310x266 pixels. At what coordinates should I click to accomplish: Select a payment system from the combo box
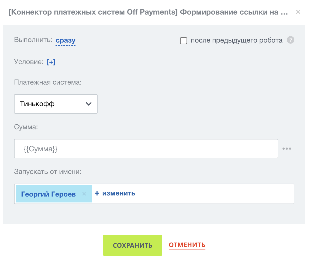tap(56, 104)
